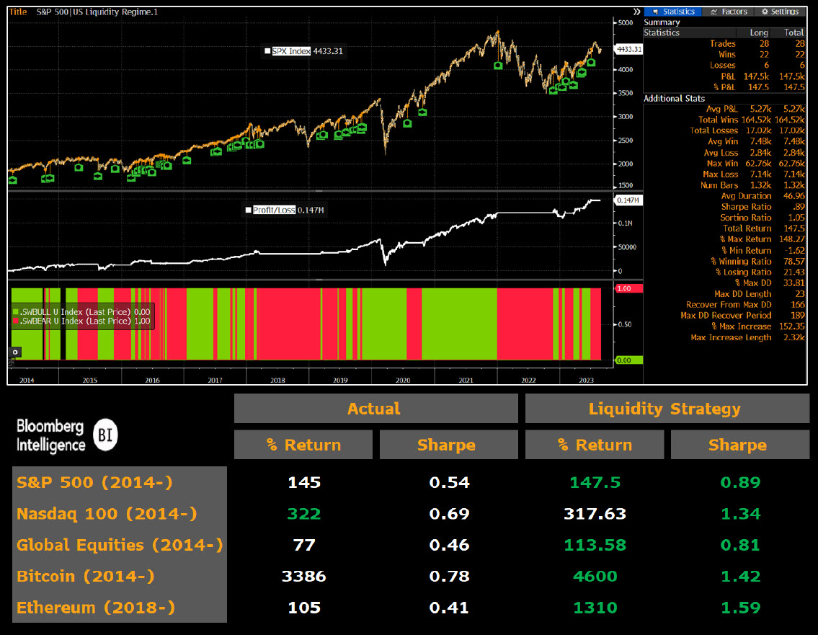Click the 2017 year label on time axis

click(215, 381)
